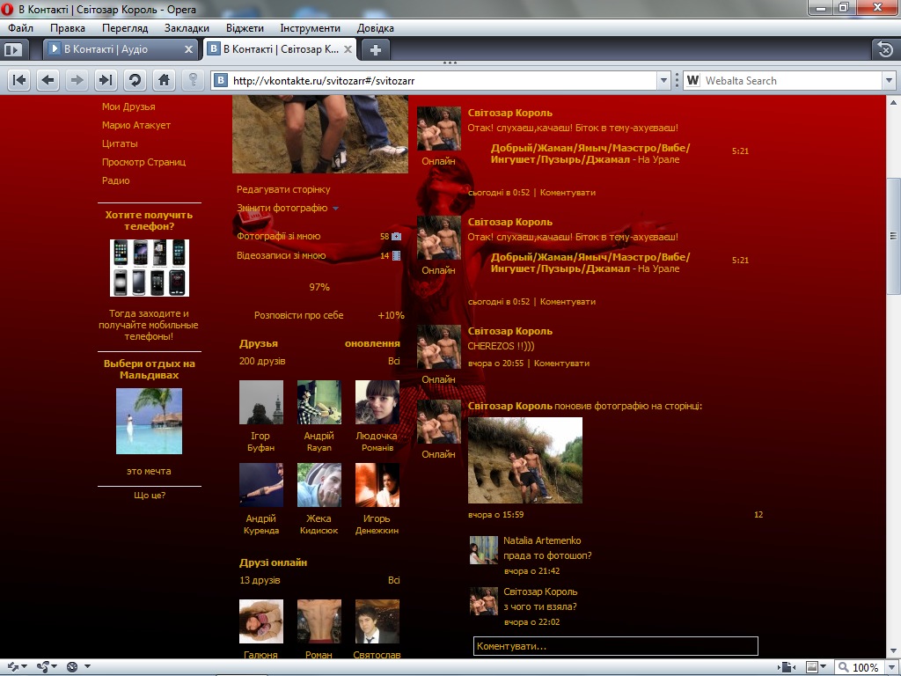Open the closed tabs trash icon
The image size is (901, 676).
pyautogui.click(x=886, y=49)
